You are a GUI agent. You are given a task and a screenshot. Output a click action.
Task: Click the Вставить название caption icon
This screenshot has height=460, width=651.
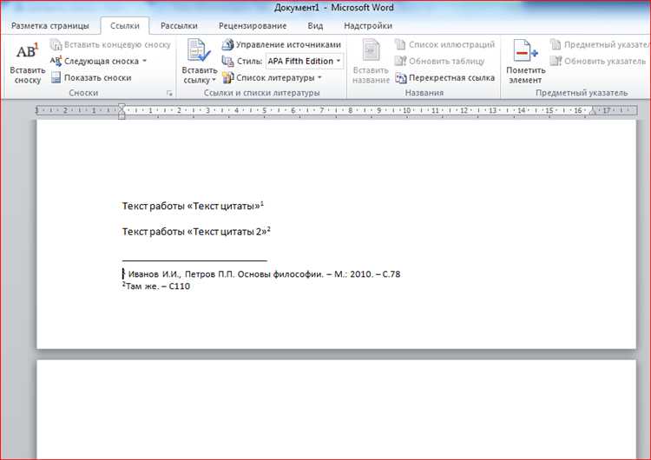click(371, 51)
